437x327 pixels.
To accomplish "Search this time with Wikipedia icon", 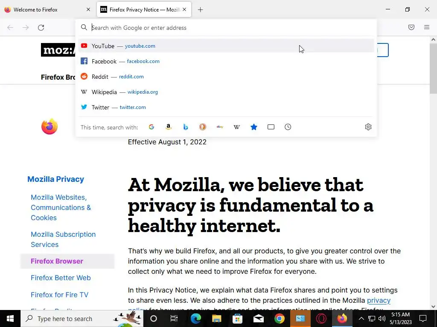I will pyautogui.click(x=236, y=127).
